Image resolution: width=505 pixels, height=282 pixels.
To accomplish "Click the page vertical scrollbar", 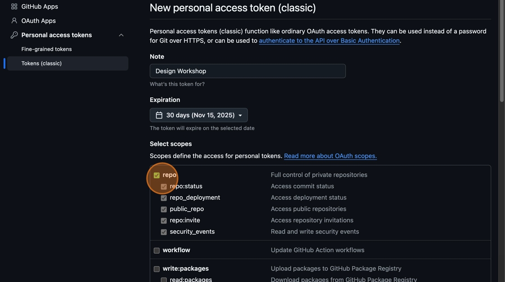I will pos(502,135).
